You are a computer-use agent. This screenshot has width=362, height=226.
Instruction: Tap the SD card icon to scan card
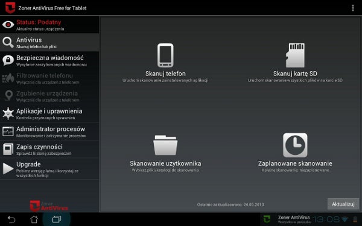[295, 55]
